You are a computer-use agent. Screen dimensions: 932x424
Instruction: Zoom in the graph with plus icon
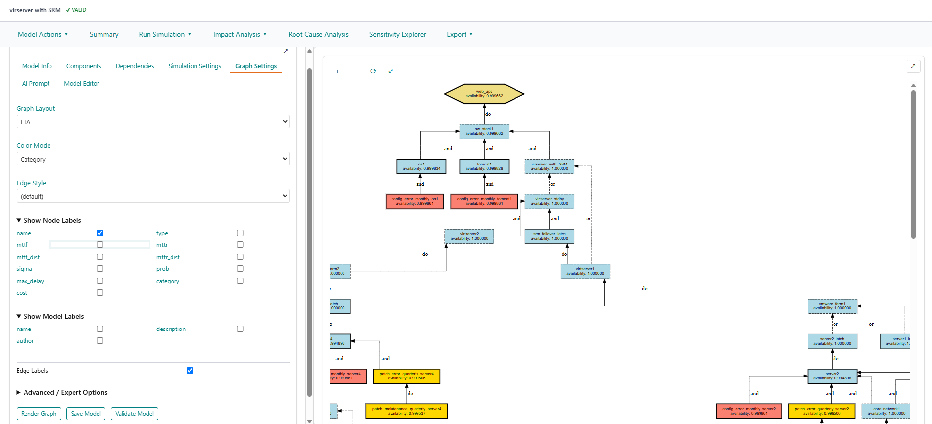pyautogui.click(x=337, y=71)
